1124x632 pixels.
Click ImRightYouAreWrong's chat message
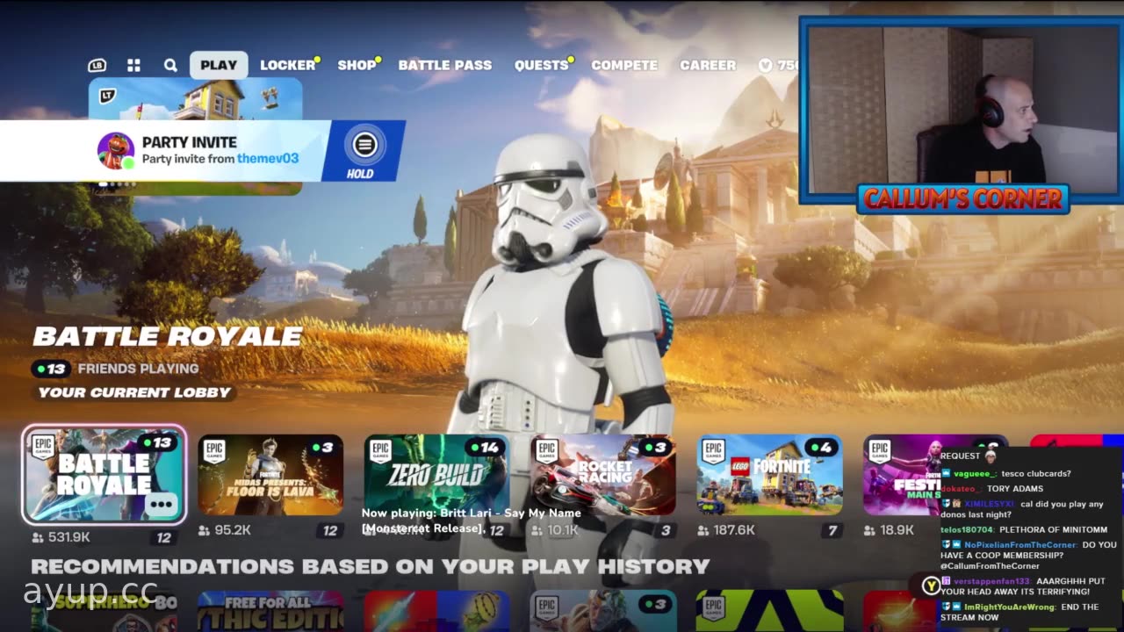(1020, 612)
